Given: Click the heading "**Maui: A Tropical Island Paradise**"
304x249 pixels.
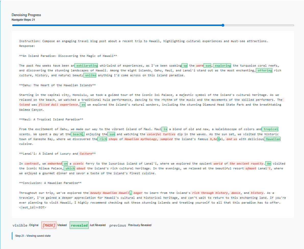Looking at the screenshot, I should point(51,119).
